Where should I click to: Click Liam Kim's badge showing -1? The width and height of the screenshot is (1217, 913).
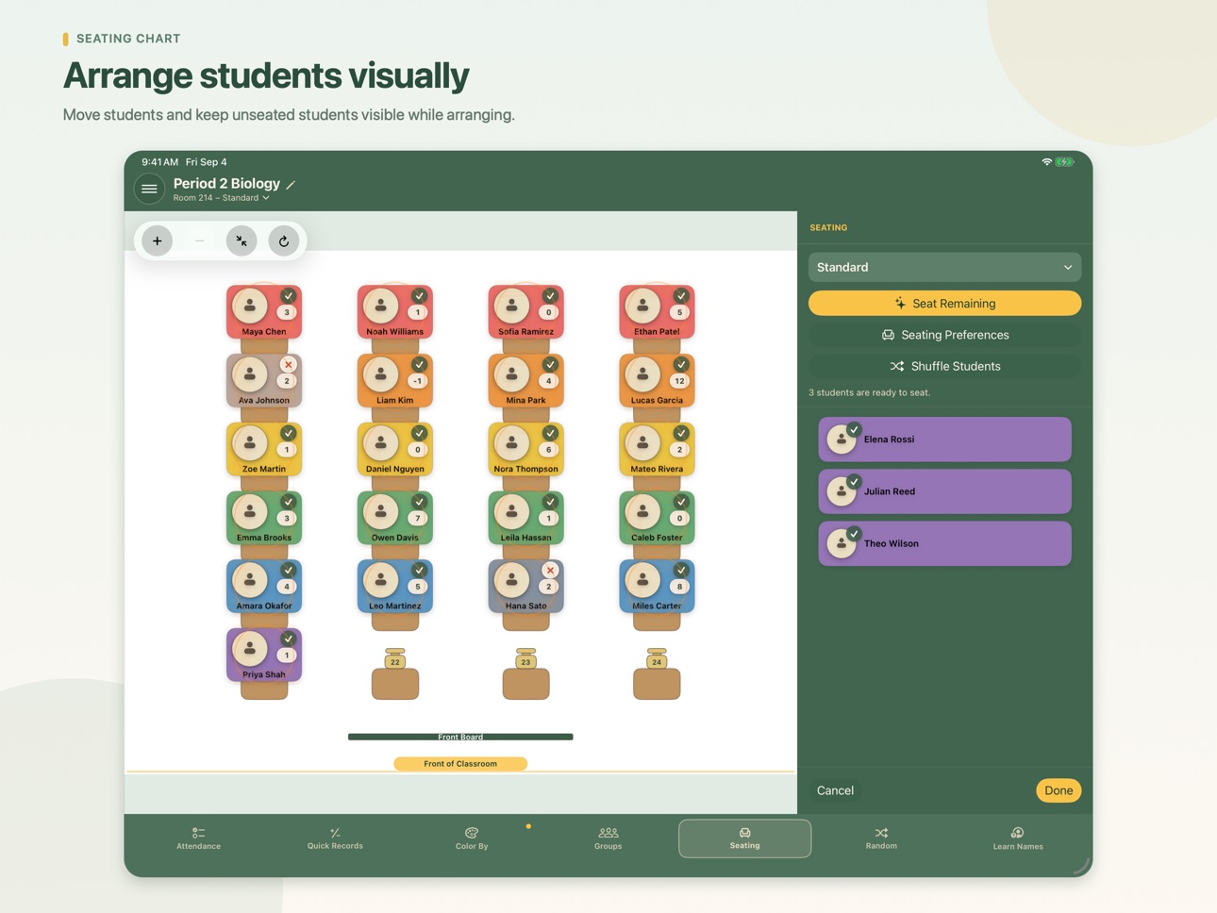pos(418,381)
